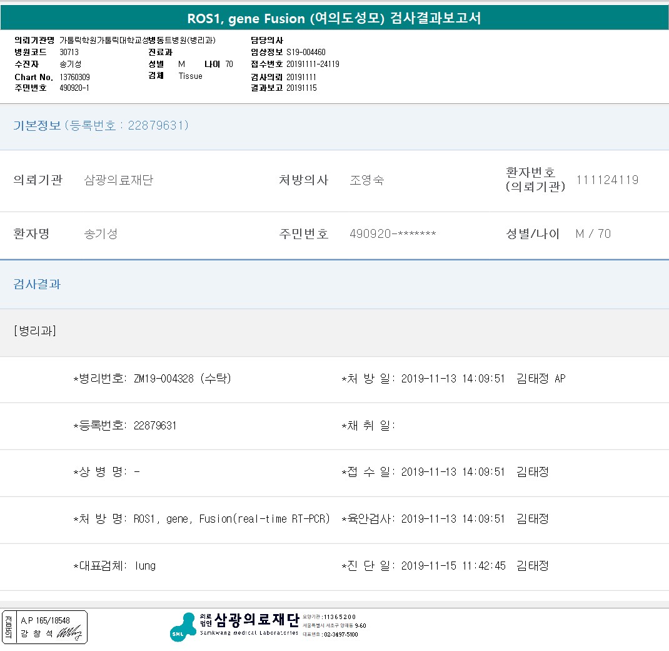
Task: Select the 검사결과 section heading
Action: (38, 284)
